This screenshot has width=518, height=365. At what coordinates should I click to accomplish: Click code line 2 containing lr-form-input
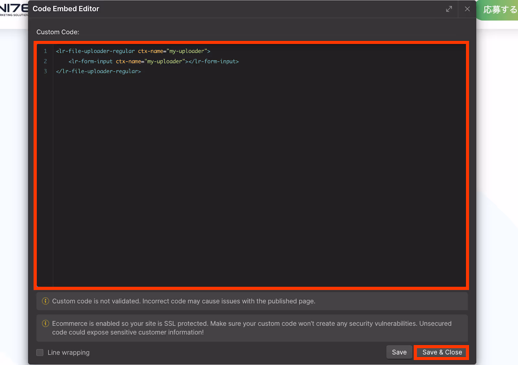(x=153, y=61)
